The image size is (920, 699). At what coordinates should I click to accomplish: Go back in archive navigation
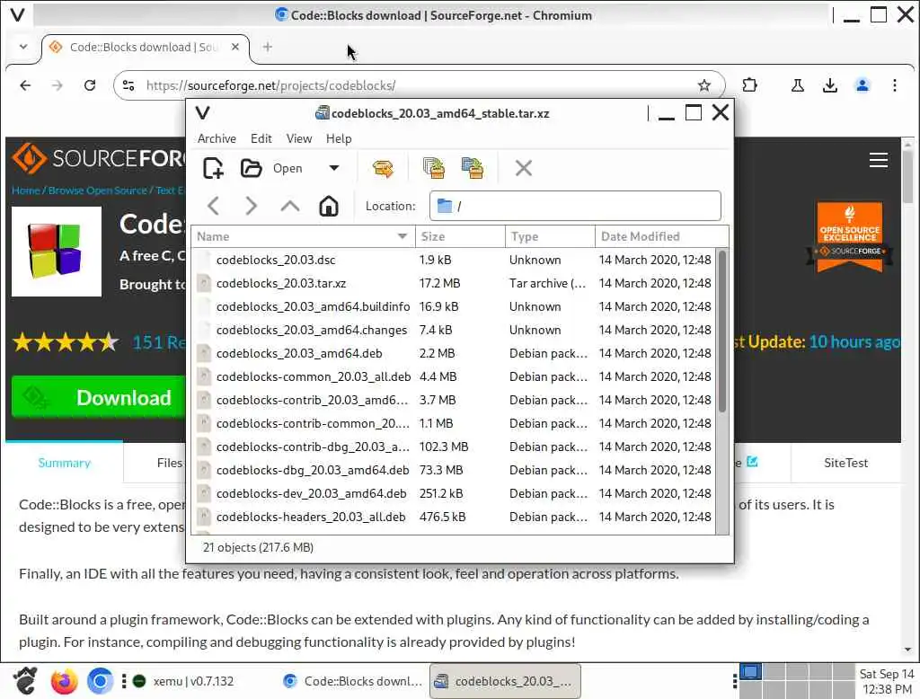coord(214,206)
